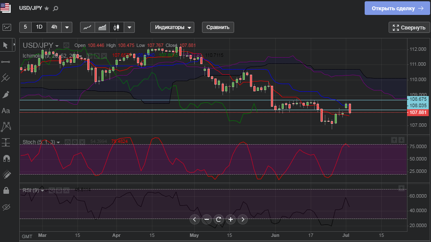Choose the horizontal line drawing tool
Screen dimensions: 431x242
[6, 61]
